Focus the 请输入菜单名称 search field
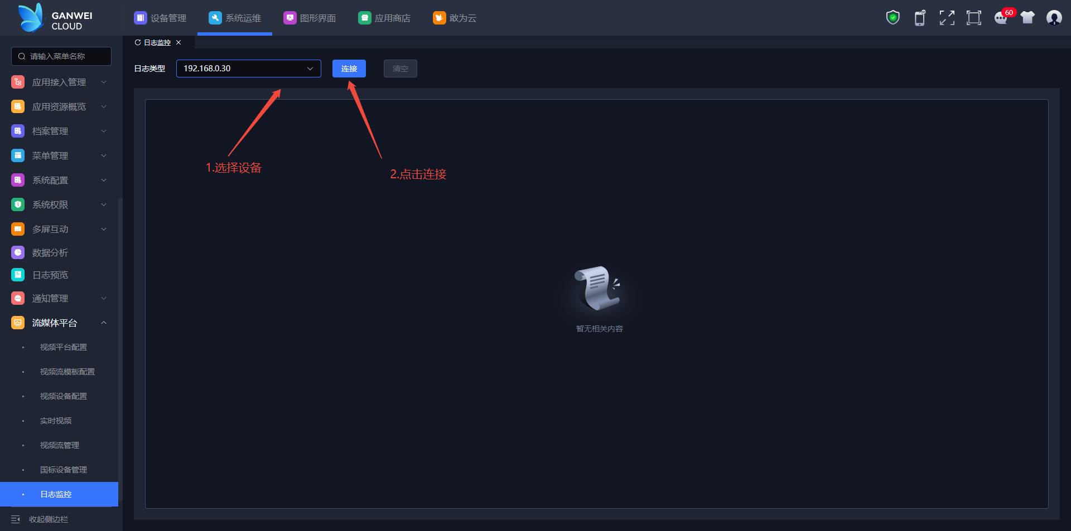1071x531 pixels. coord(61,56)
